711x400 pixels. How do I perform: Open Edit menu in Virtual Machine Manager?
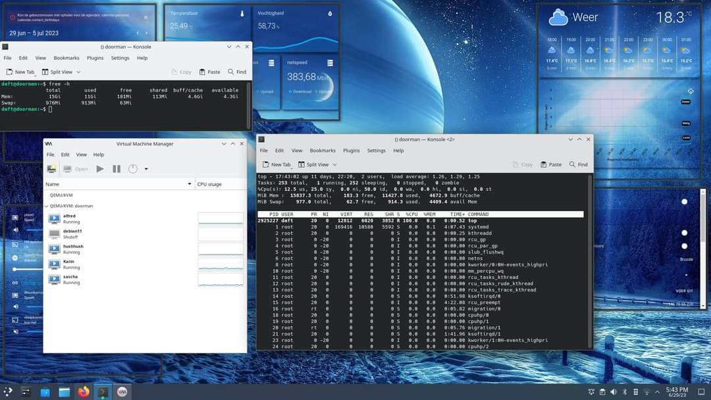tap(65, 155)
